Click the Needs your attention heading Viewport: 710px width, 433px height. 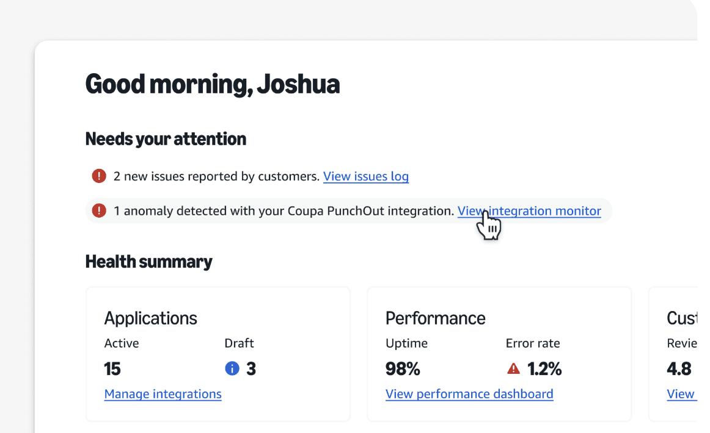[166, 139]
